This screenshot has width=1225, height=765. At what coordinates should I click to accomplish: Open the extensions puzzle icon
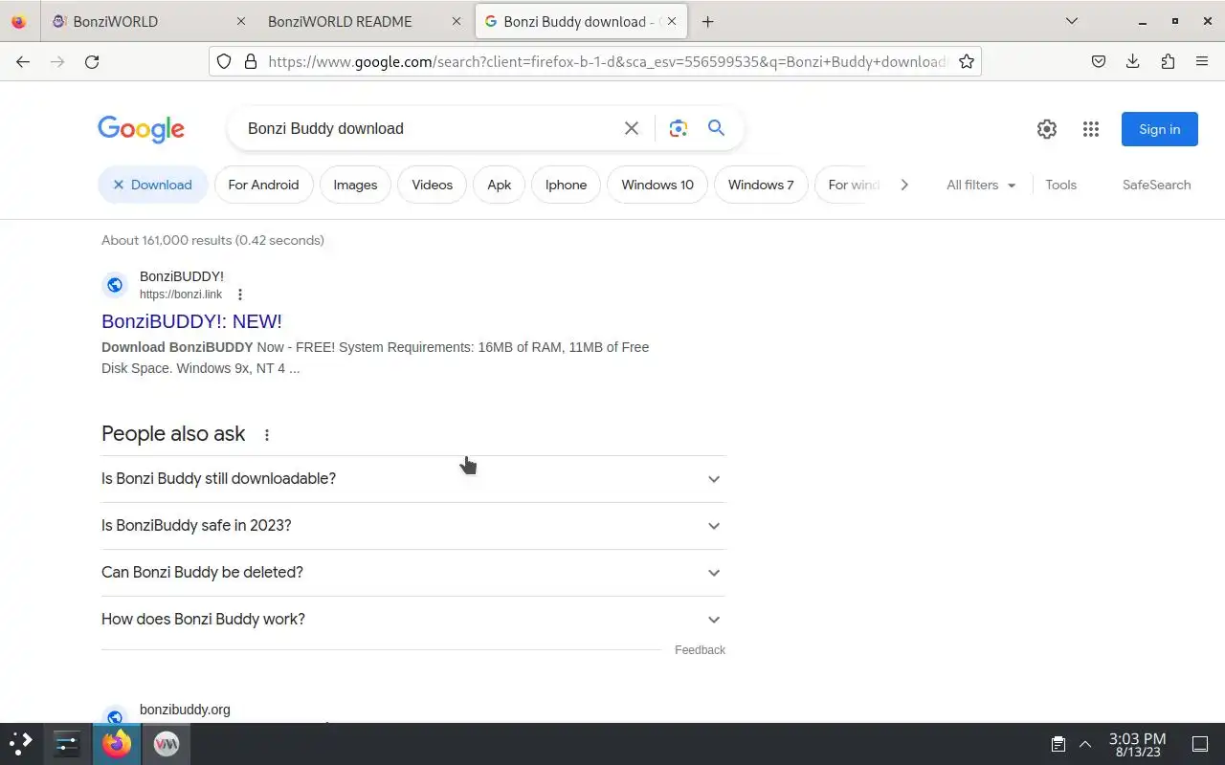[1168, 61]
